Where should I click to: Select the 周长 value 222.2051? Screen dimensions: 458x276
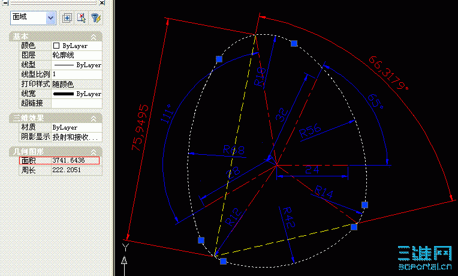point(67,170)
